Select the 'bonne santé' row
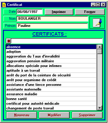Image resolution: width=108 pixels, height=123 pixels. pyautogui.click(x=51, y=99)
